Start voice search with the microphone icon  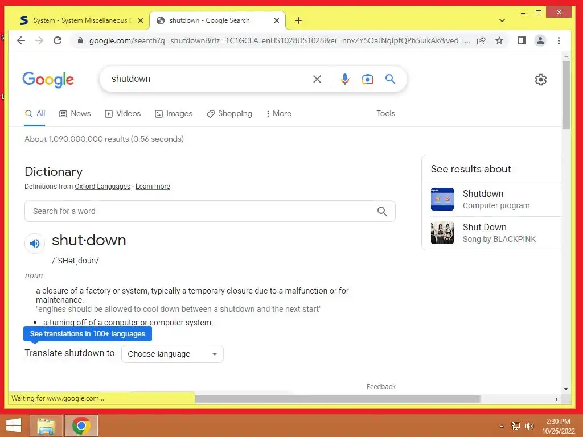[x=344, y=79]
